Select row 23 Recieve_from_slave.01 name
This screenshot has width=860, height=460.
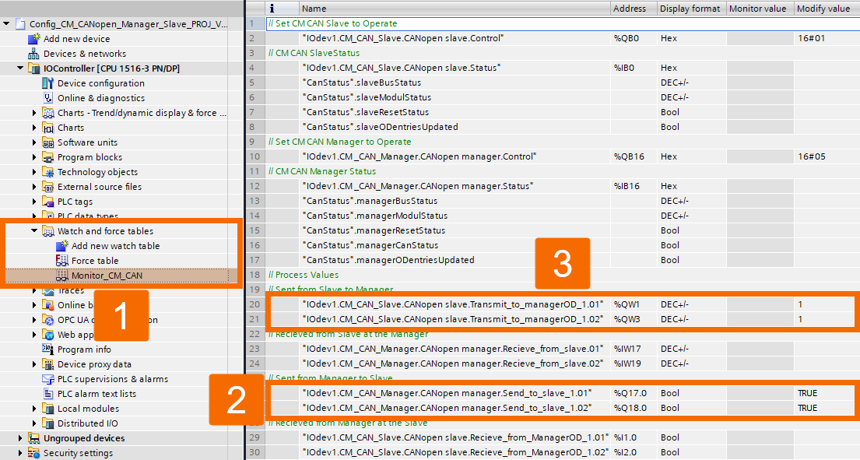455,349
